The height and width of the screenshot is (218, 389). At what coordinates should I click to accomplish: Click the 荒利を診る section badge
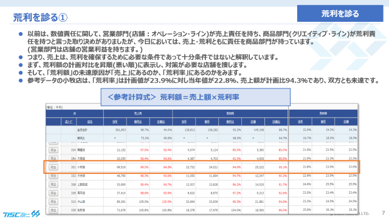pyautogui.click(x=340, y=13)
